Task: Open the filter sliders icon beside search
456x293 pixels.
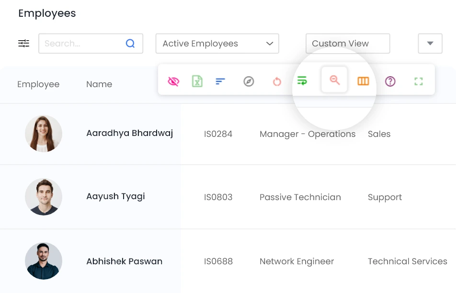Action: [24, 44]
